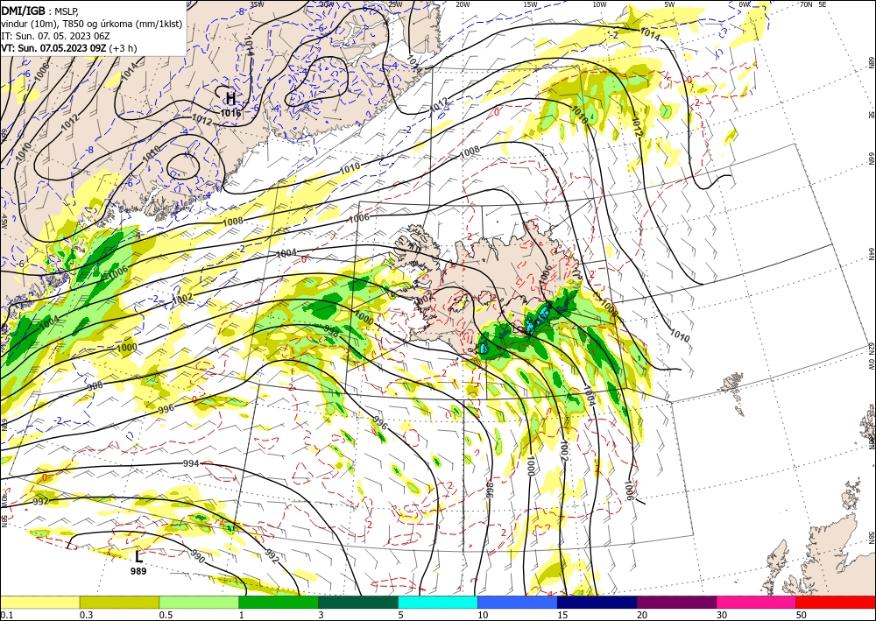The height and width of the screenshot is (621, 876).
Task: Click the 20W longitude label
Action: coord(463,4)
